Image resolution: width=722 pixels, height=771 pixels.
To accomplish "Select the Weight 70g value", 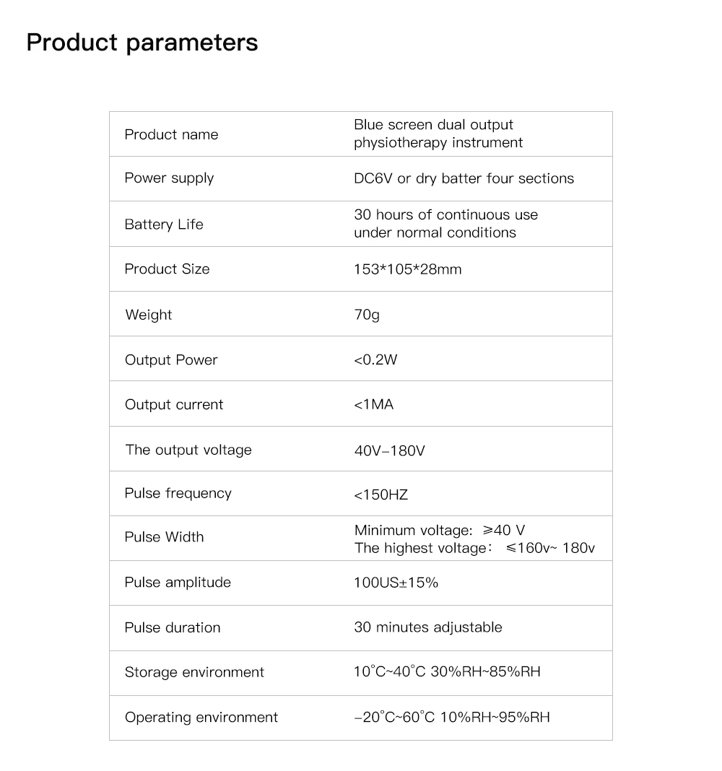I will click(x=367, y=315).
